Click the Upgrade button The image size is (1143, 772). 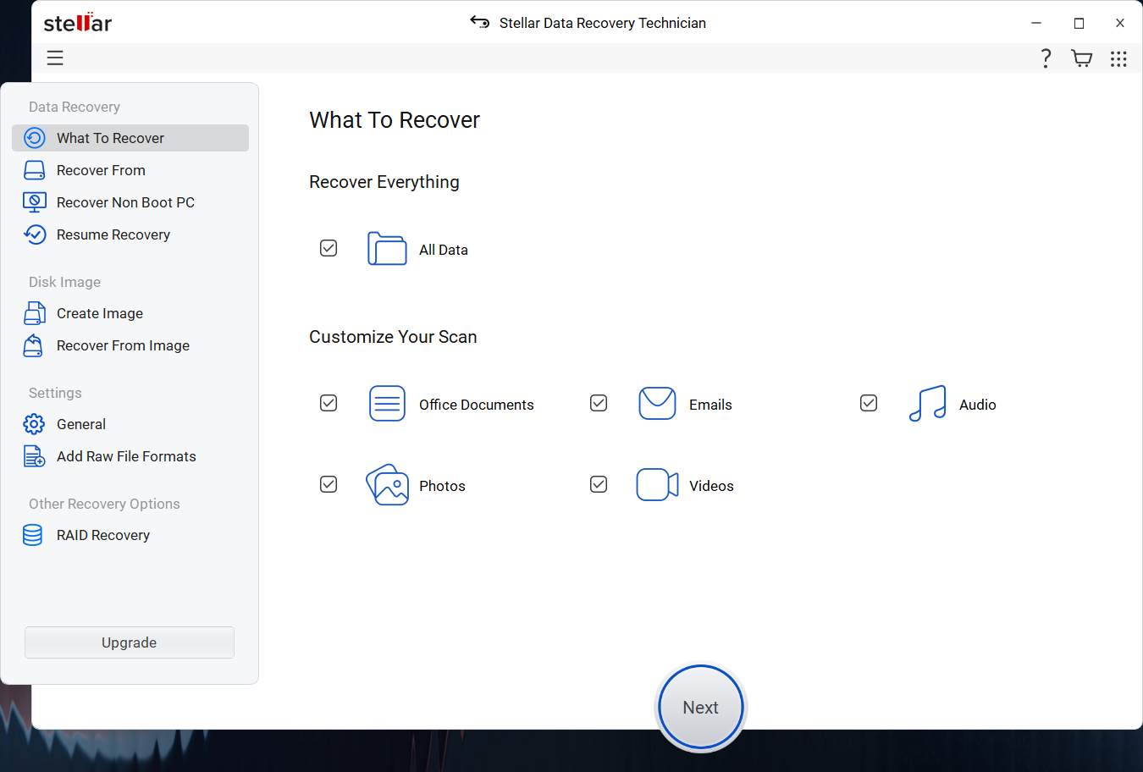130,642
